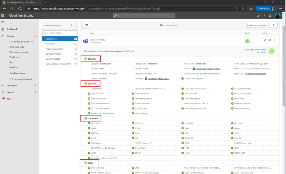Mark Microsoft Teams as sanctioned checkmark
The height and width of the screenshot is (174, 286).
click(265, 40)
